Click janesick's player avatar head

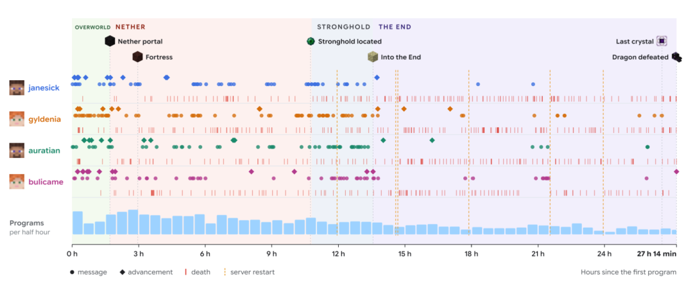click(x=17, y=87)
